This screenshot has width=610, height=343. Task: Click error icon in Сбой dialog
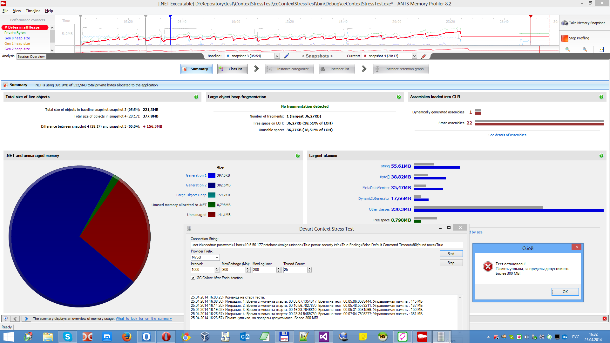tap(488, 266)
